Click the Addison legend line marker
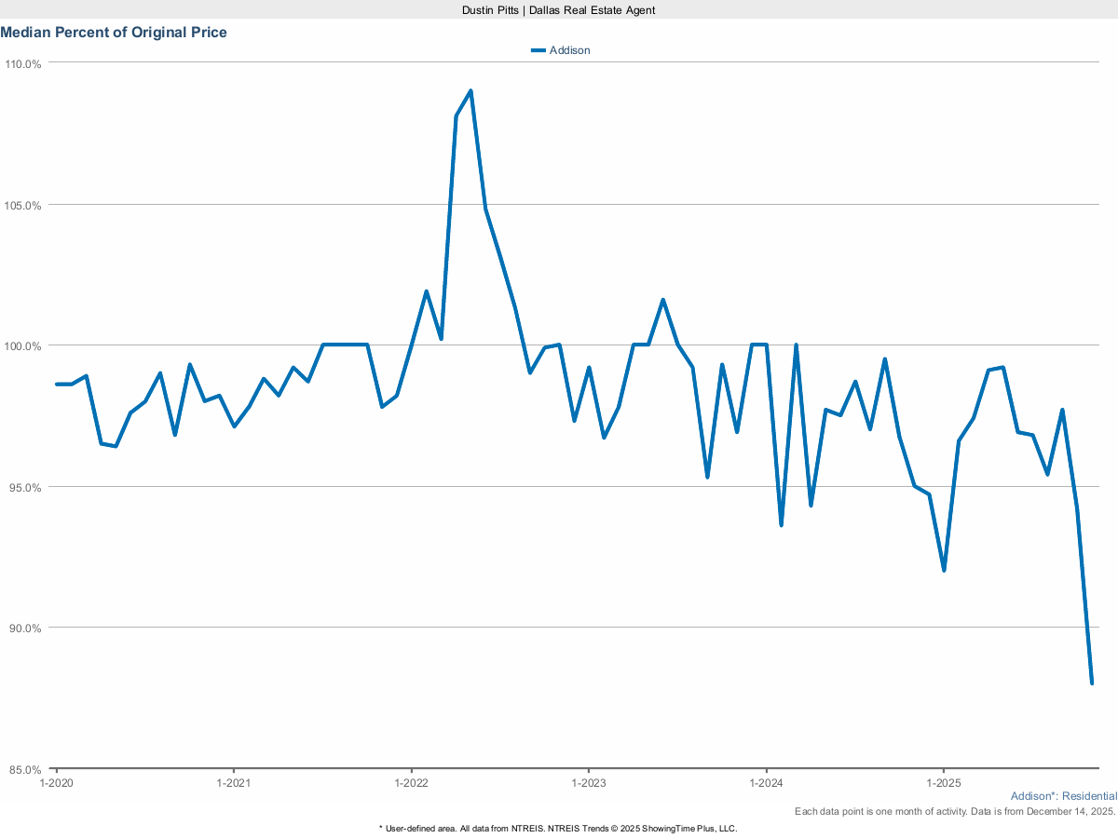Viewport: 1118px width, 838px height. coord(539,50)
